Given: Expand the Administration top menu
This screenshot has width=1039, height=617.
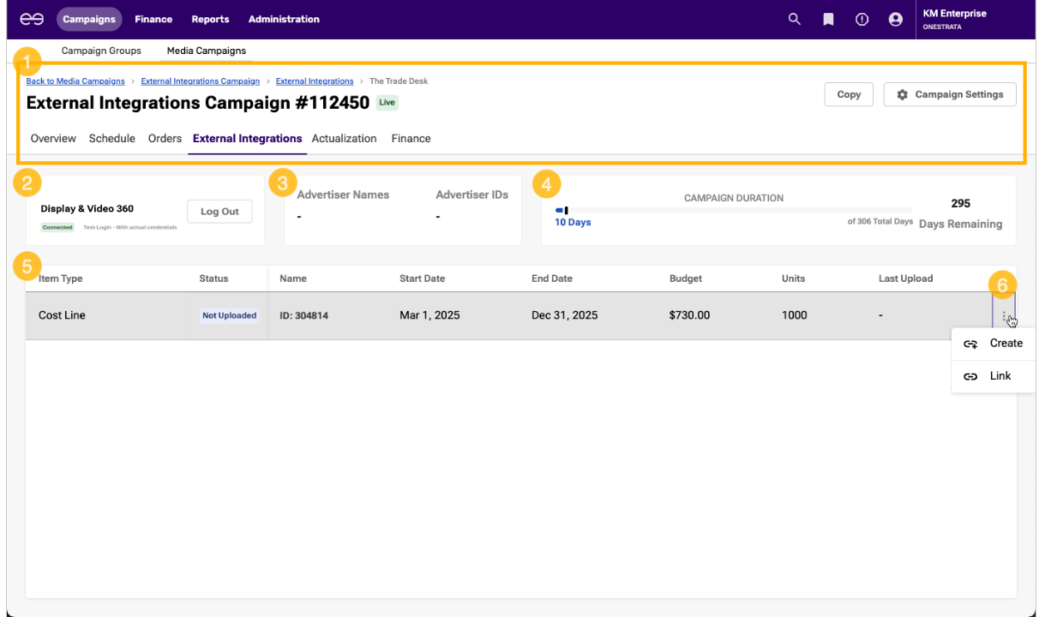Looking at the screenshot, I should [284, 19].
